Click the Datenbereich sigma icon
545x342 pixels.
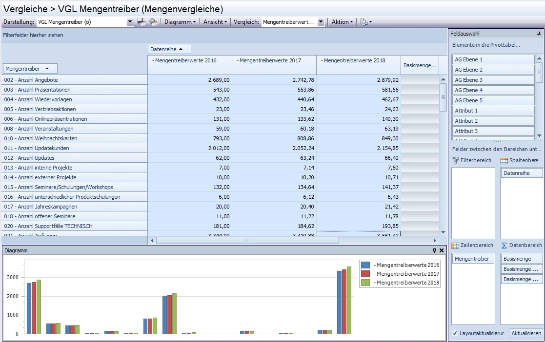pyautogui.click(x=505, y=246)
